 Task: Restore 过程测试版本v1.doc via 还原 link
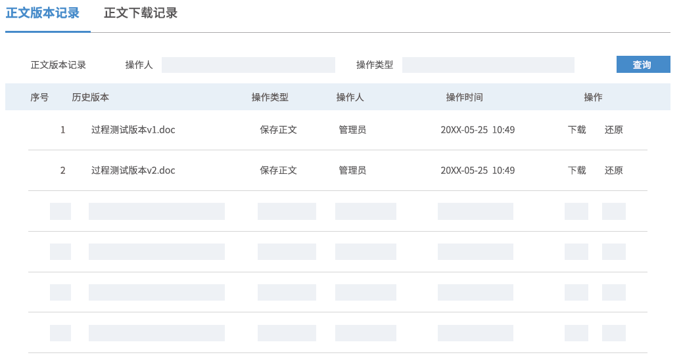click(x=613, y=130)
